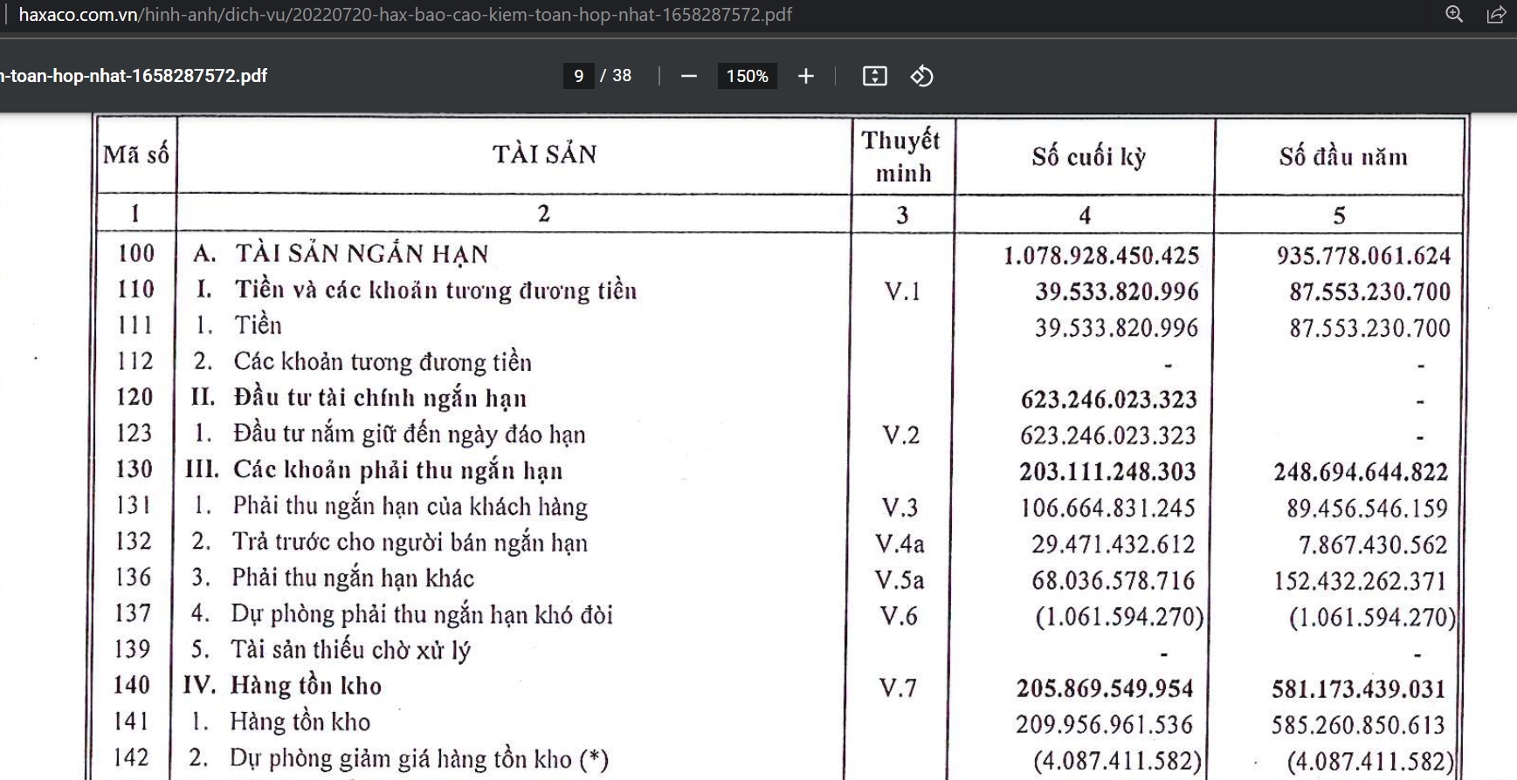This screenshot has height=780, width=1517.
Task: Click the value 106.664.831.245
Action: pos(1108,508)
